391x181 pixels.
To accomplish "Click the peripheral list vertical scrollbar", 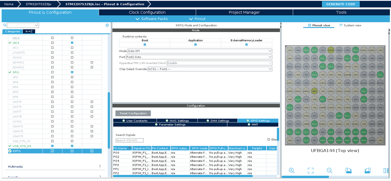I will [109, 121].
